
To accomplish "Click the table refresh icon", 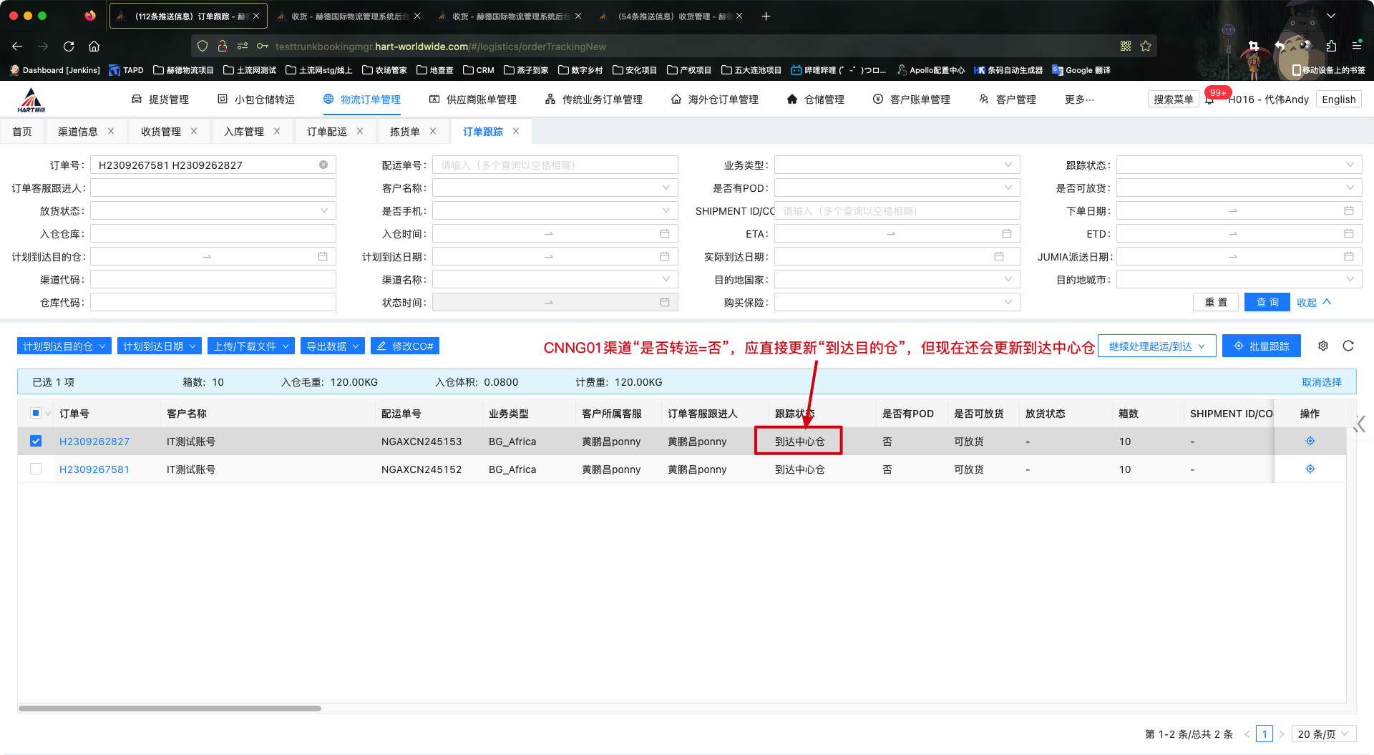I will pos(1348,346).
